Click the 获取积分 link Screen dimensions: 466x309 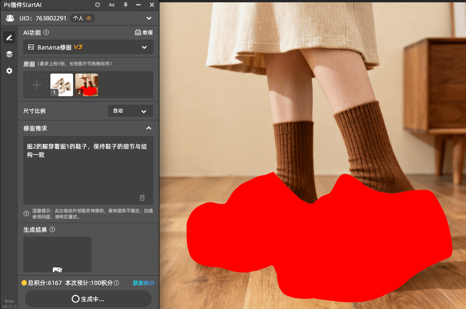click(x=144, y=283)
